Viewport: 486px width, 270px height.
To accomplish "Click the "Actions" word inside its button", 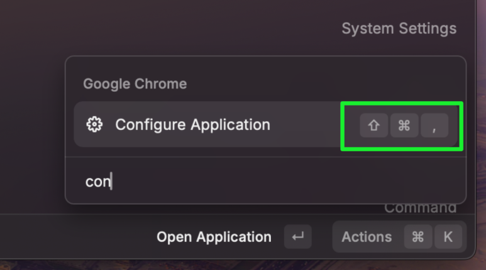I will click(x=367, y=237).
